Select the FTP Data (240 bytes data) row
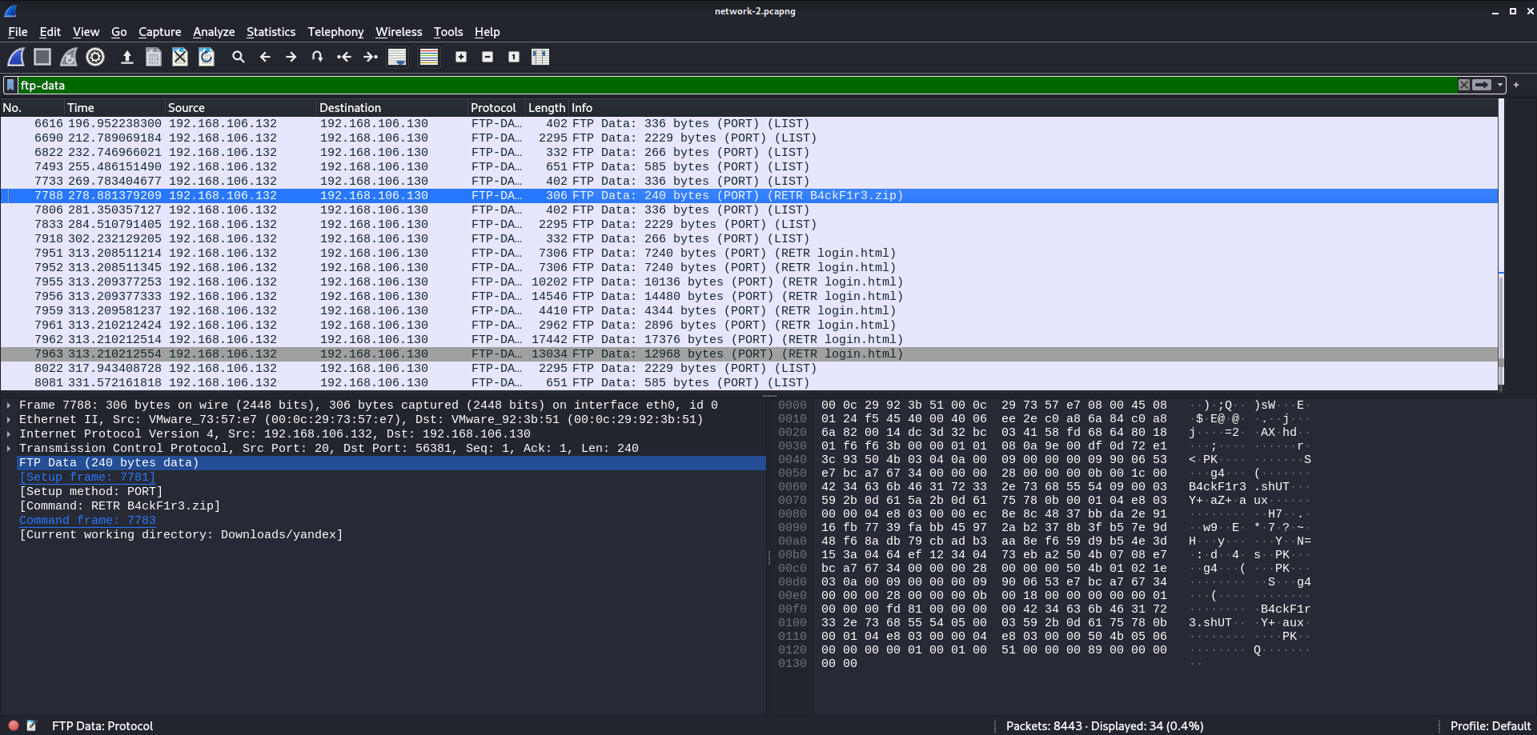This screenshot has height=735, width=1537. click(x=391, y=462)
